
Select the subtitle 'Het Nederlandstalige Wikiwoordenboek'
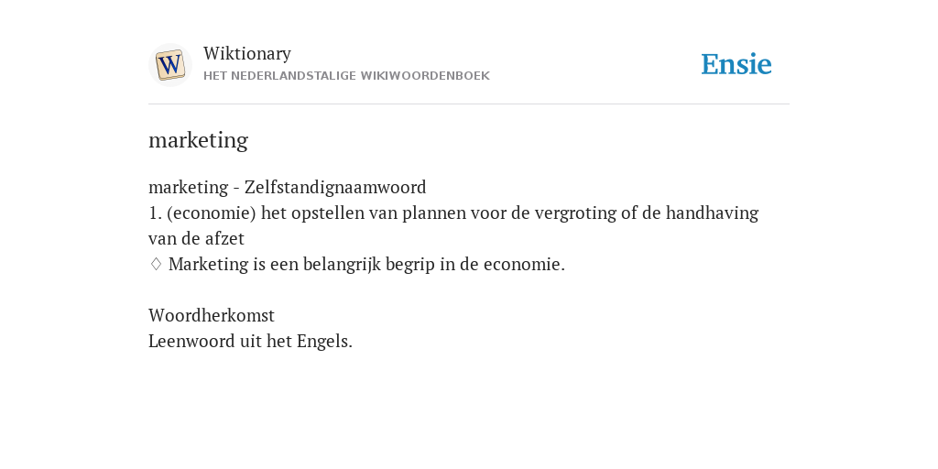(x=346, y=76)
